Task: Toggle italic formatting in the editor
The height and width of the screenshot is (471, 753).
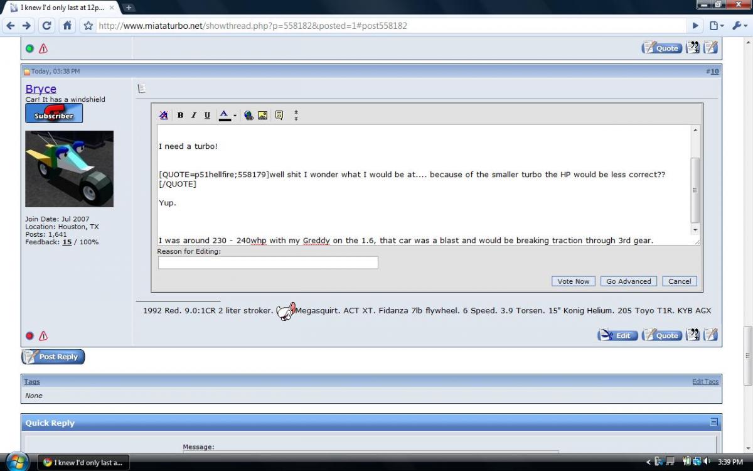Action: pyautogui.click(x=193, y=115)
